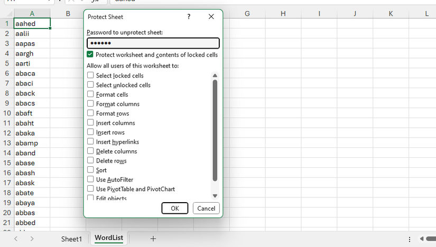Select column B header
The image size is (436, 247).
click(x=68, y=14)
